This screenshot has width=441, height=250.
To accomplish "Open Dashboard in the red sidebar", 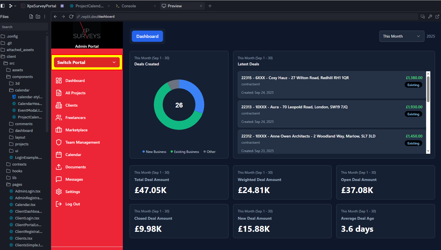I will pos(75,81).
